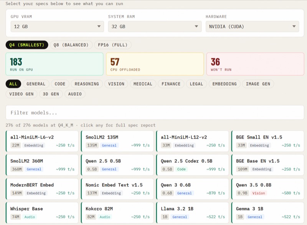Viewport: 307px width, 225px height.
Task: Click the Audio tag on Whisper Base
Action: click(30, 217)
